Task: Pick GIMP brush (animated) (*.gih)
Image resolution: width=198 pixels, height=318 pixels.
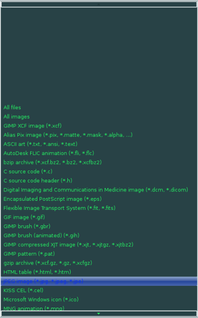Action: coord(99,236)
